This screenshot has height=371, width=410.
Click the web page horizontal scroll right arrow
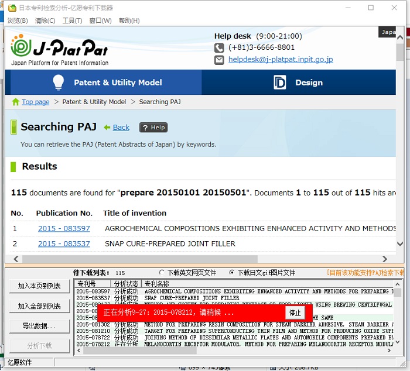[x=385, y=259]
